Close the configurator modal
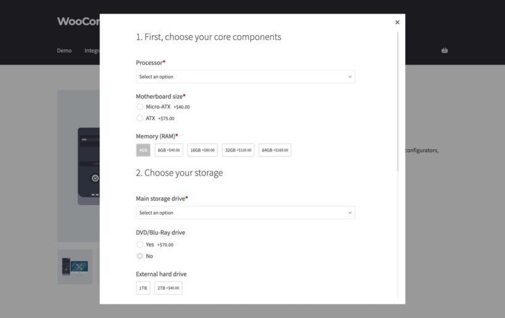The width and height of the screenshot is (505, 318). pos(397,22)
